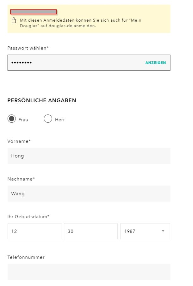Click the Telefonnummer label
The height and width of the screenshot is (286, 193).
[26, 257]
